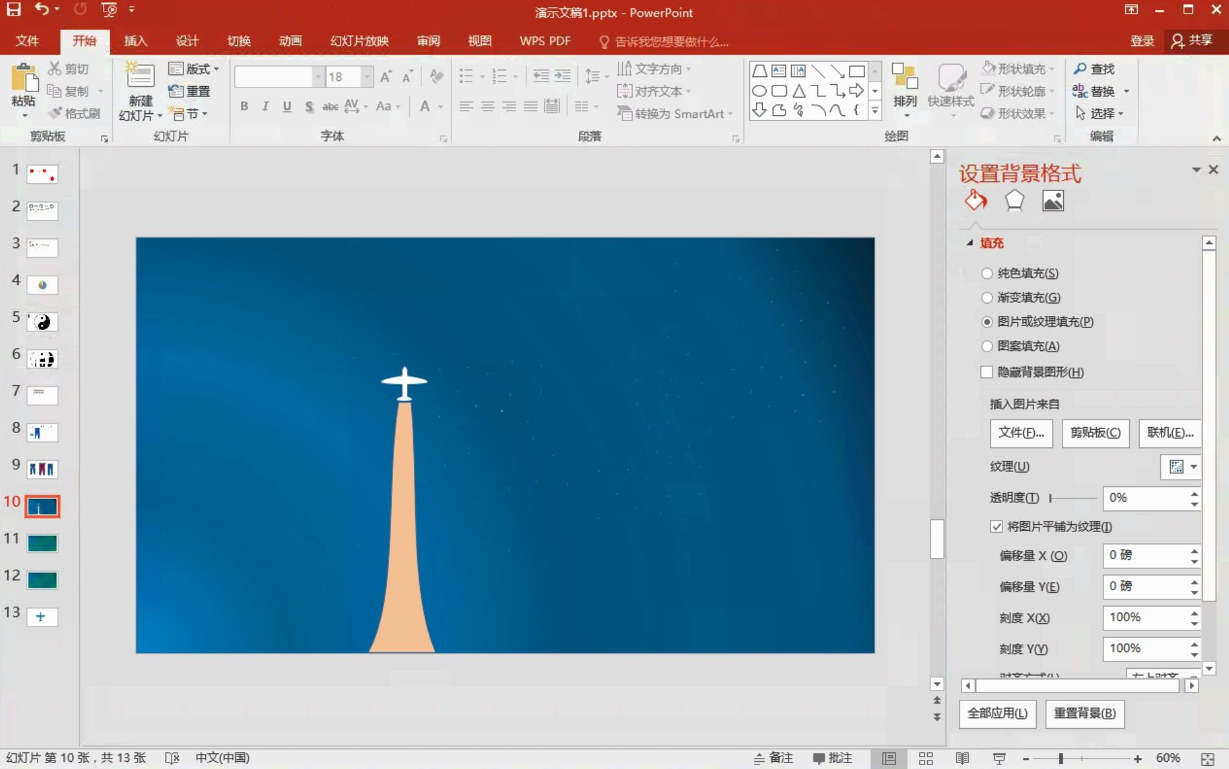Uncheck Tile picture as texture (将图片平铺为纹理)
The image size is (1229, 769).
(x=997, y=527)
